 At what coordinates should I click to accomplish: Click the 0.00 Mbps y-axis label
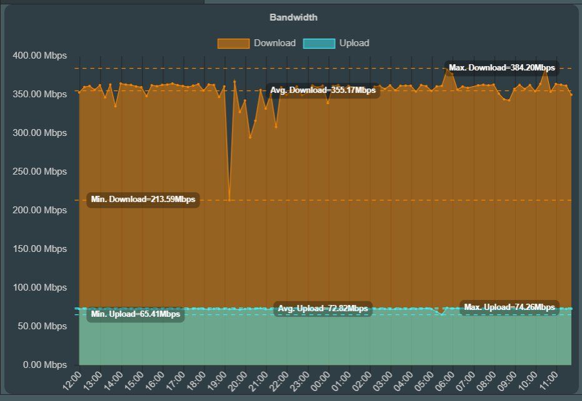point(44,365)
